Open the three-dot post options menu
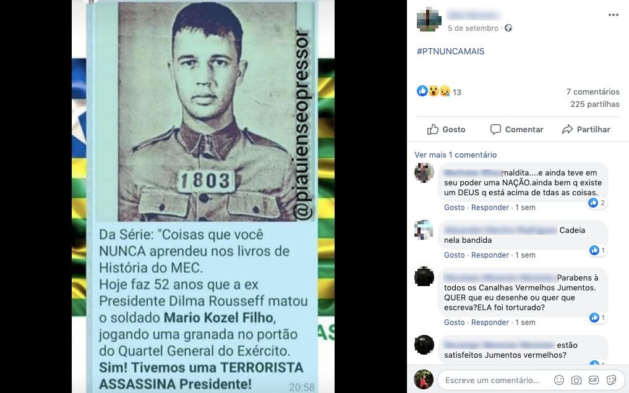 click(613, 15)
